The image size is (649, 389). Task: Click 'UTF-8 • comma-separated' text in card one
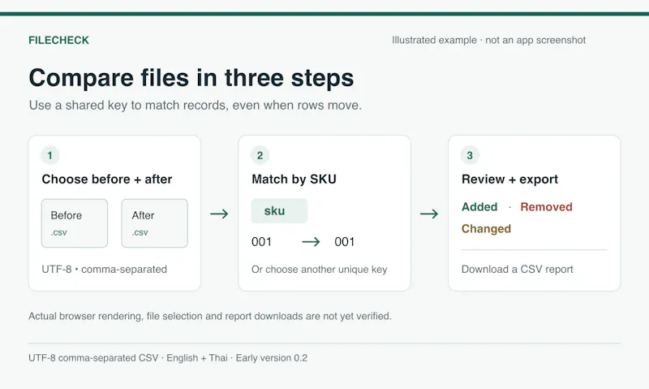(x=105, y=270)
